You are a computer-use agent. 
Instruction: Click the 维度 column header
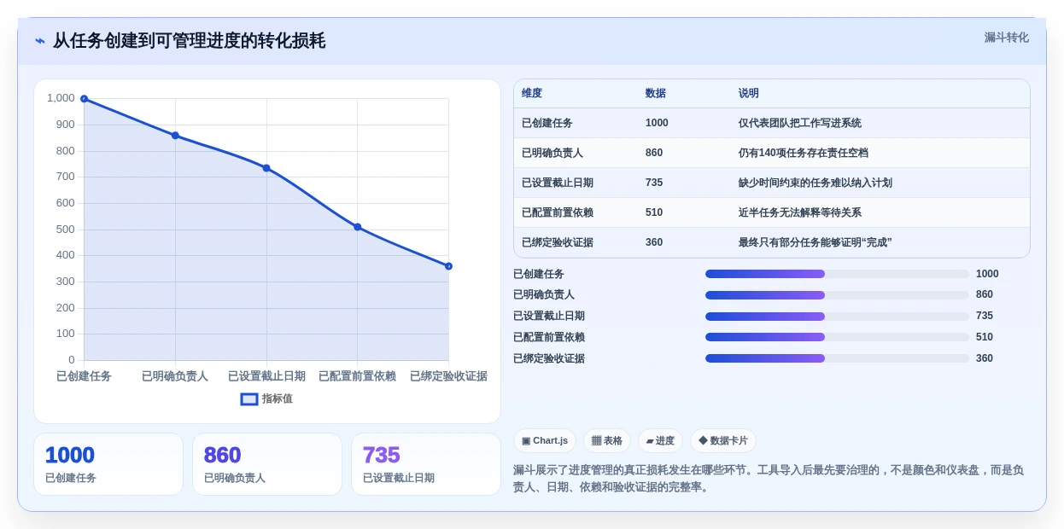[532, 93]
